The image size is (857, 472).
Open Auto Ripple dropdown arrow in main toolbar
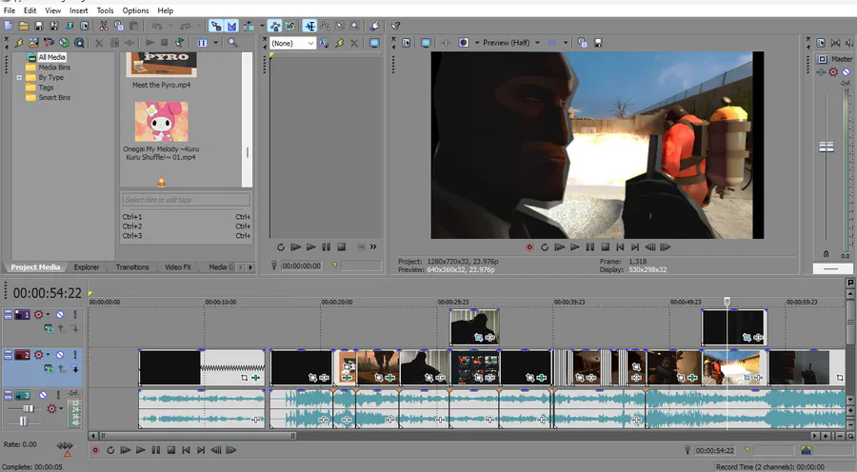pos(262,26)
